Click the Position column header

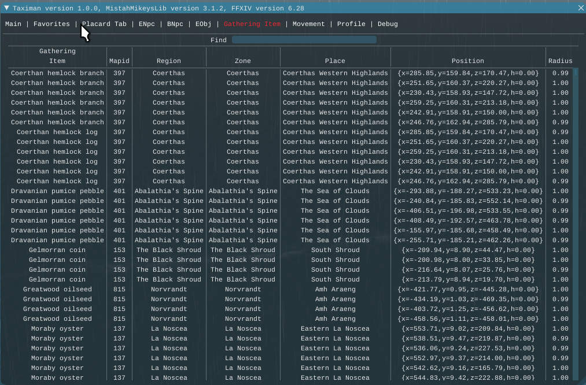[467, 61]
